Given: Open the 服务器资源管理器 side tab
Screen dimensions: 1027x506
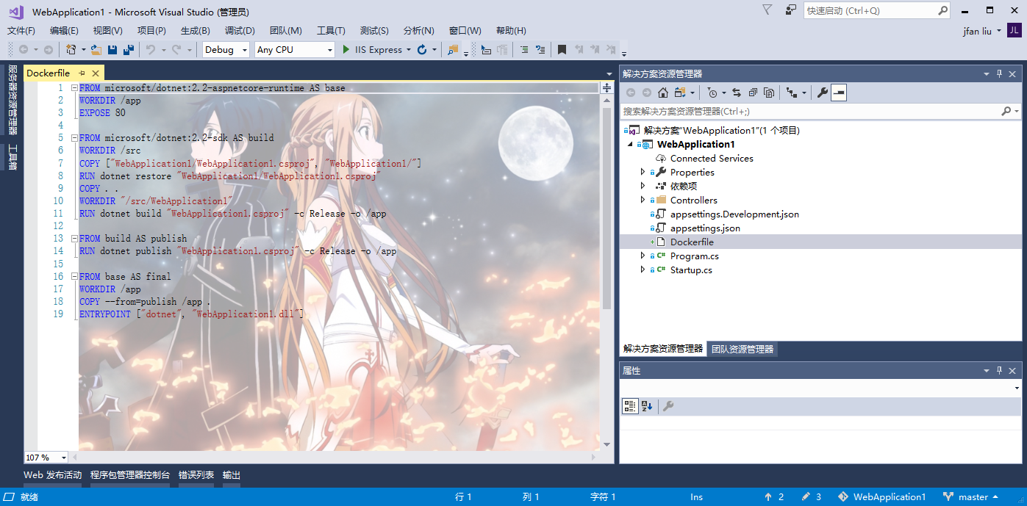Looking at the screenshot, I should coord(12,100).
